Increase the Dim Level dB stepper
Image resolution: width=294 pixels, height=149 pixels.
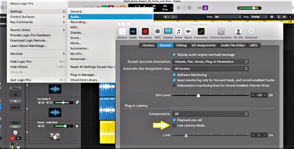click(265, 95)
